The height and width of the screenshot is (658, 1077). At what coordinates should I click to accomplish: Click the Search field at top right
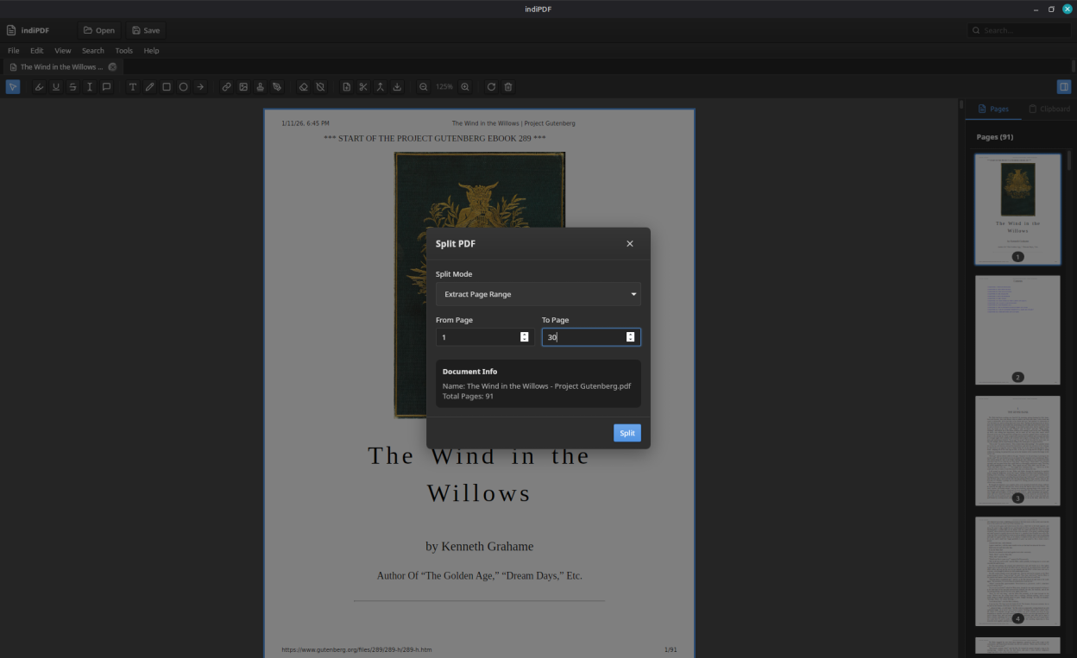1019,30
